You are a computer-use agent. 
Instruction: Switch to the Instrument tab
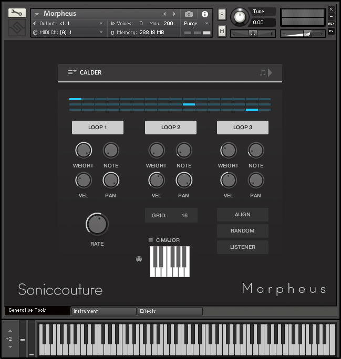pyautogui.click(x=104, y=311)
